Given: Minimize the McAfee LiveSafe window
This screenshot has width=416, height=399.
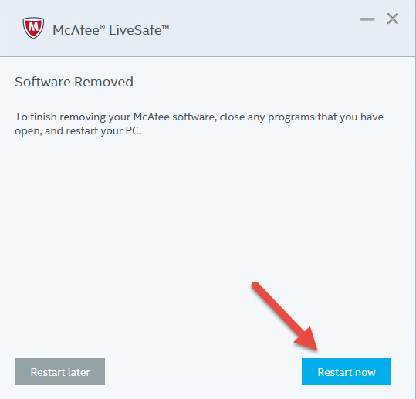Looking at the screenshot, I should point(367,19).
